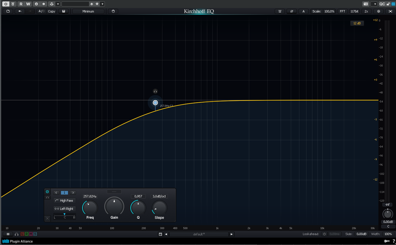The height and width of the screenshot is (245, 396).
Task: Open the Left Right stereo mode dropdown
Action: (65, 209)
